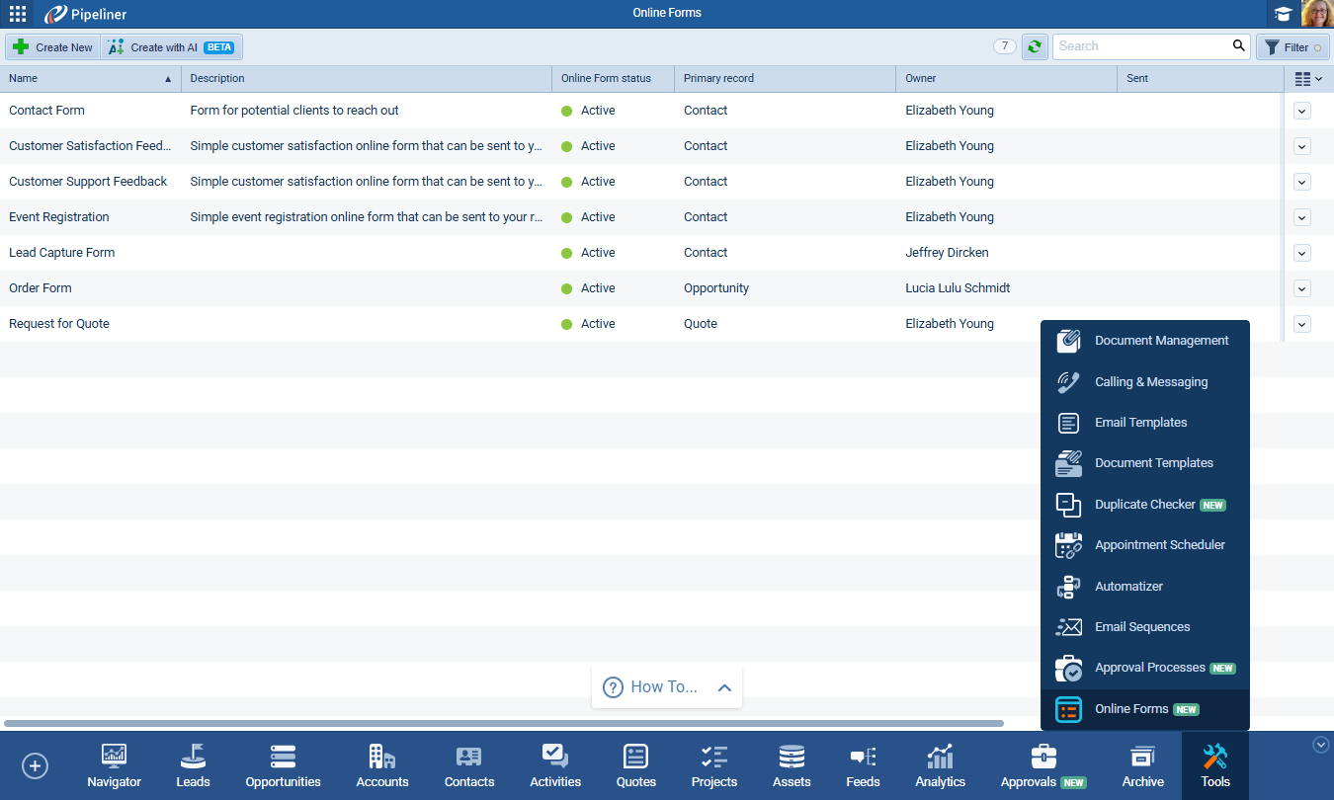Open row menu for Event Registration
Image resolution: width=1334 pixels, height=800 pixels.
[x=1301, y=217]
